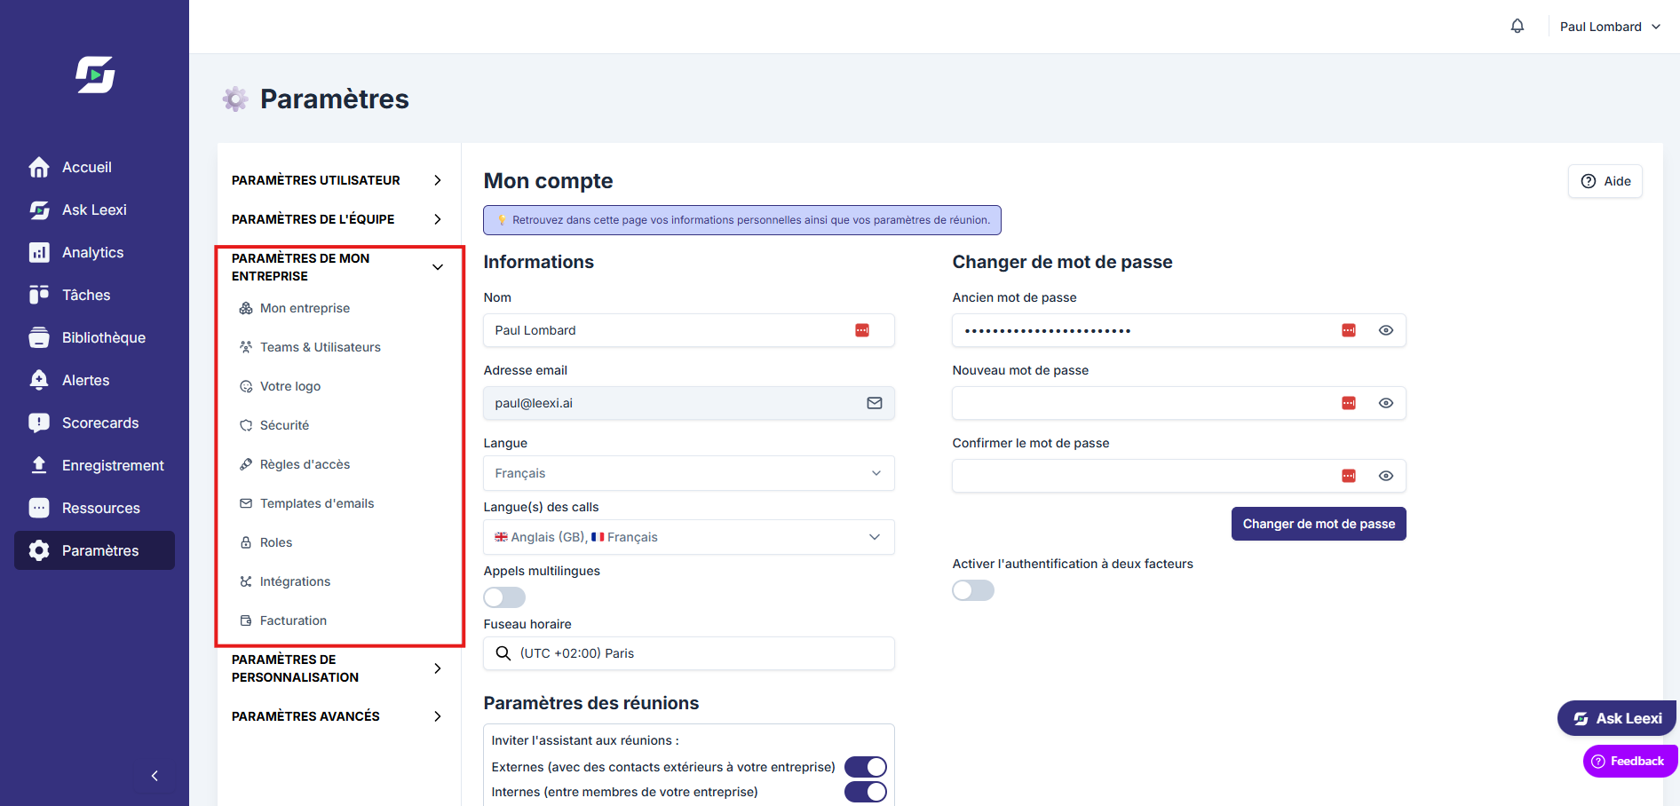This screenshot has width=1680, height=806.
Task: Open Scorecards from the sidebar
Action: pos(94,423)
